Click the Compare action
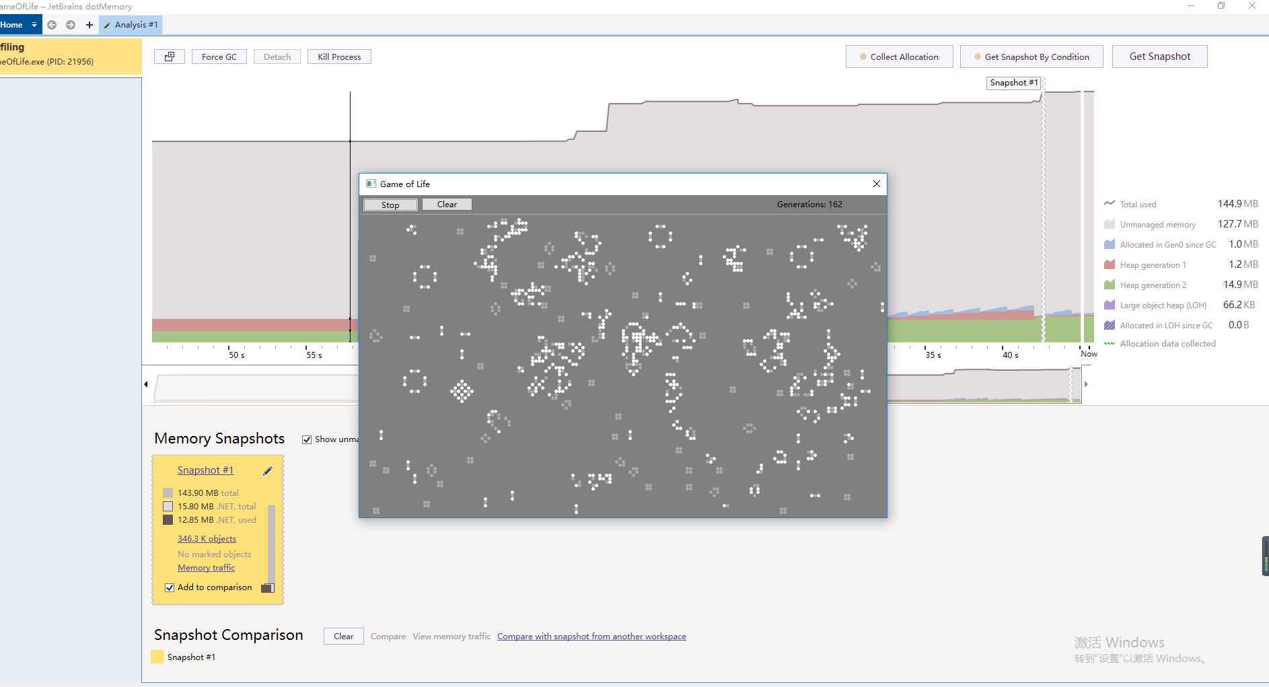The height and width of the screenshot is (687, 1269). [x=388, y=637]
